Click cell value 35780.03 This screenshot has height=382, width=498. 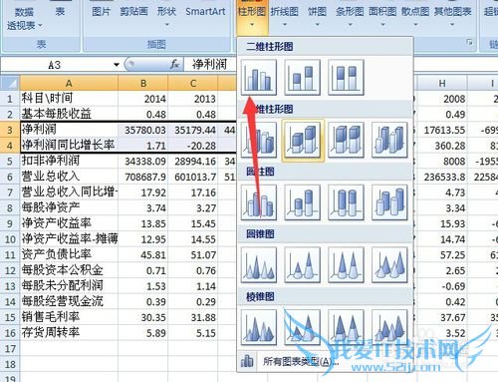(x=143, y=130)
